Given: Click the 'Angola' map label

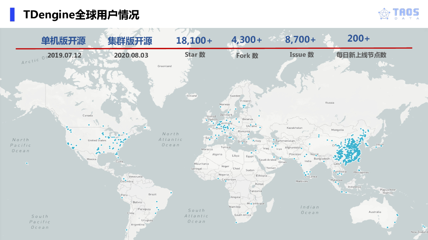Looking at the screenshot, I should click(236, 197).
